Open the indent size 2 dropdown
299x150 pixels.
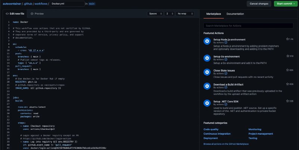169,14
